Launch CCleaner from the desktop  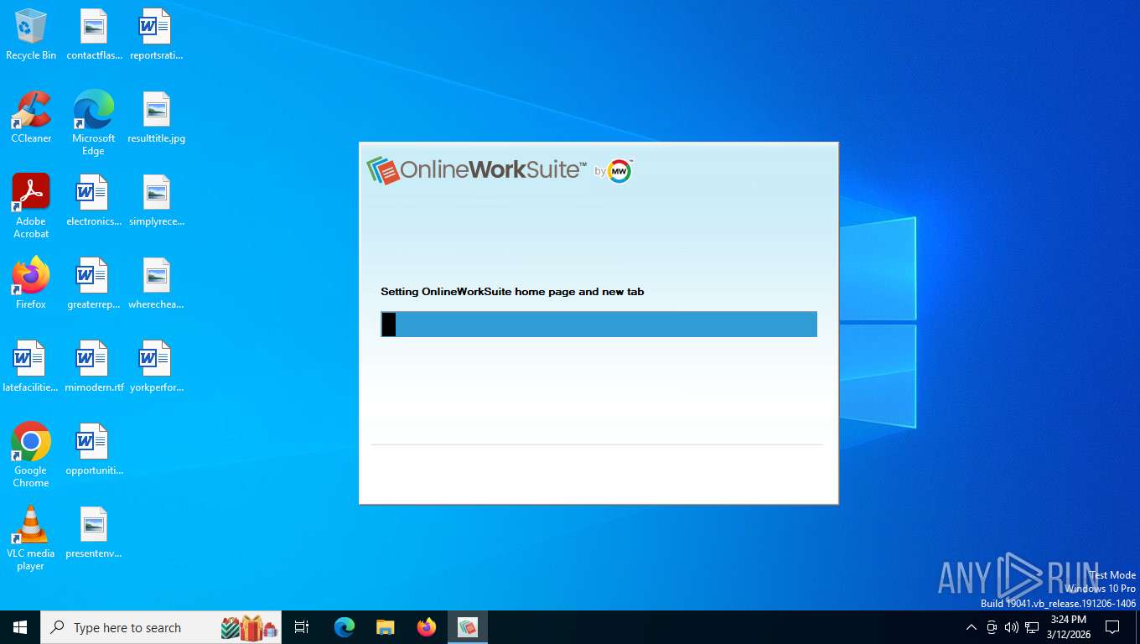tap(31, 117)
